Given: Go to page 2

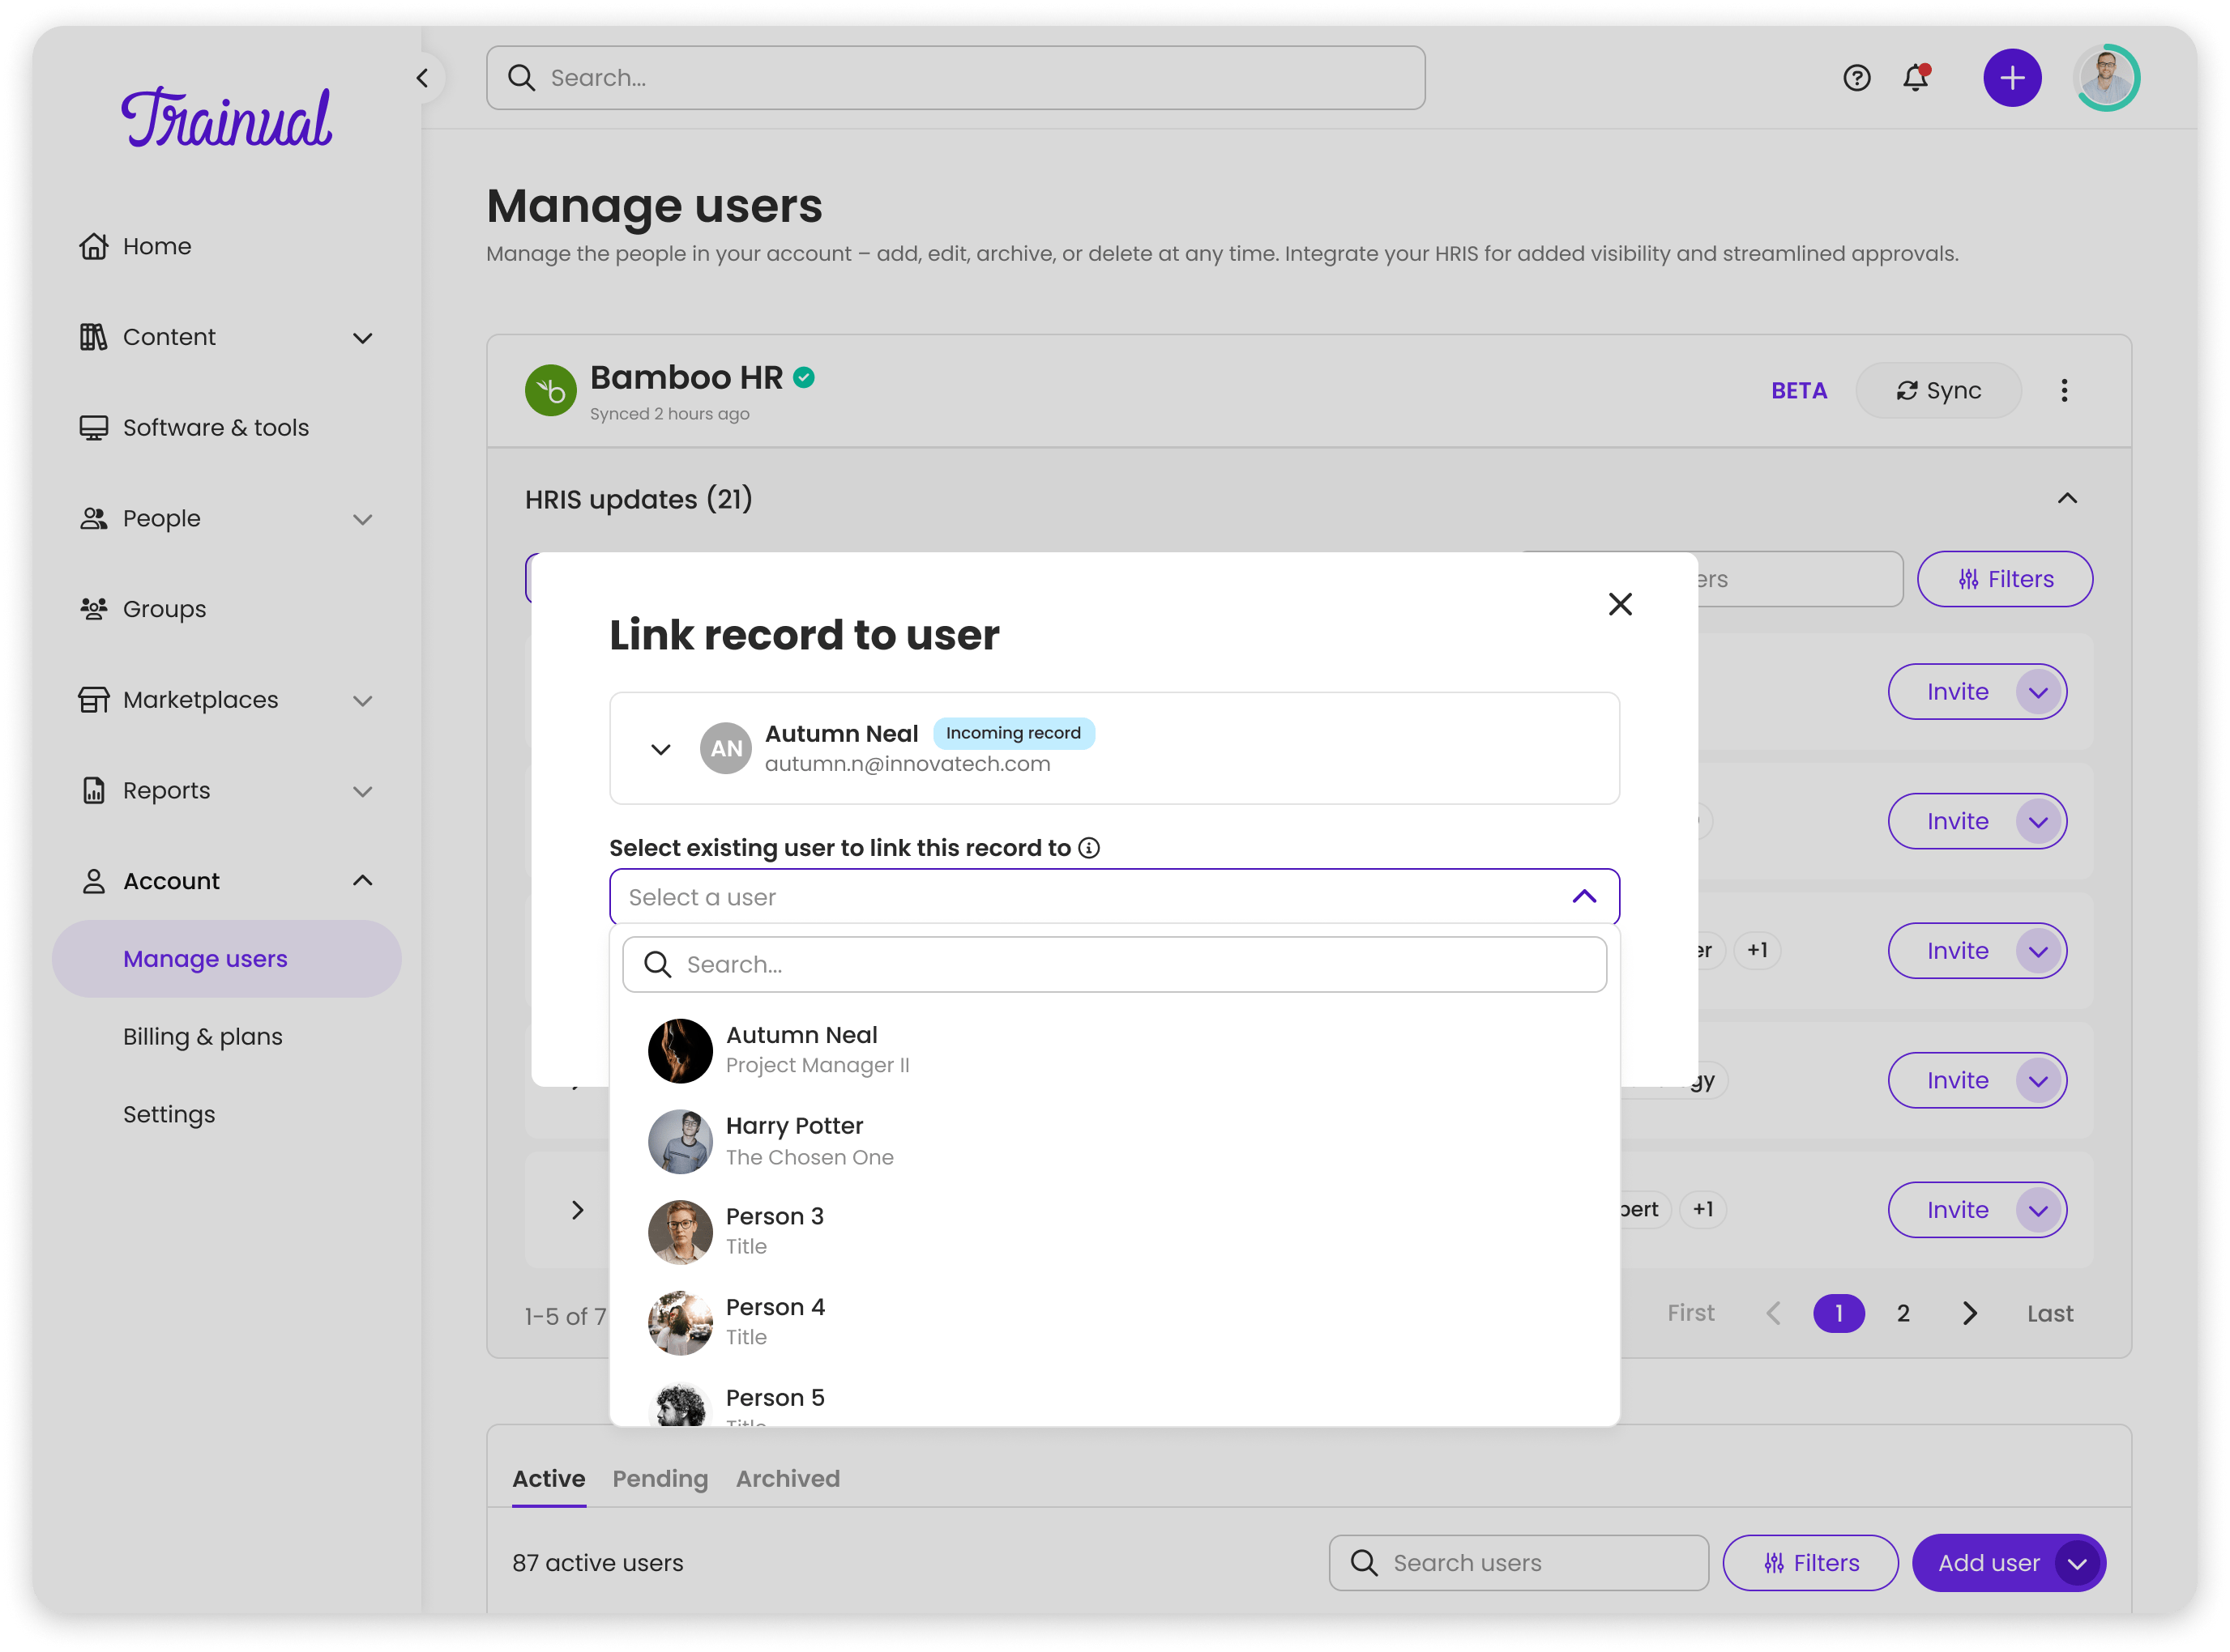Looking at the screenshot, I should (1903, 1314).
